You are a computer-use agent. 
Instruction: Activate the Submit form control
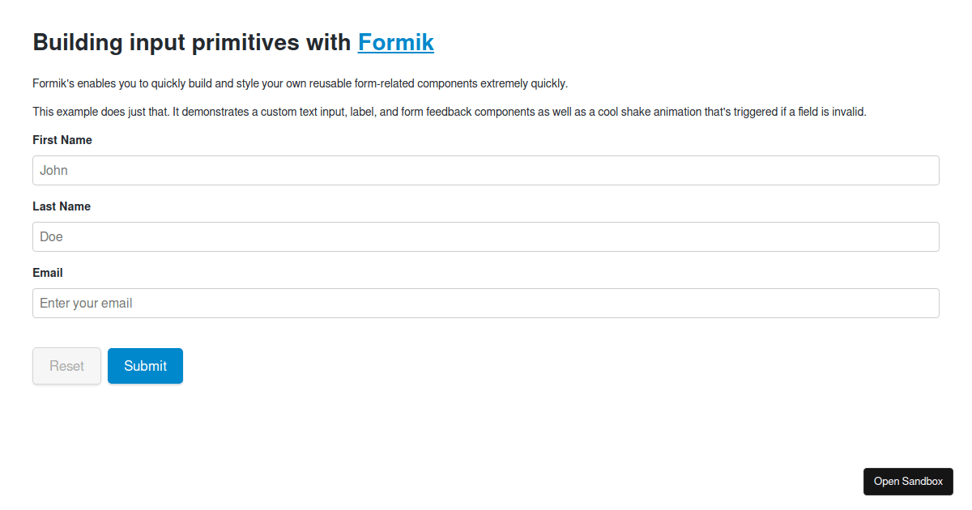tap(145, 365)
